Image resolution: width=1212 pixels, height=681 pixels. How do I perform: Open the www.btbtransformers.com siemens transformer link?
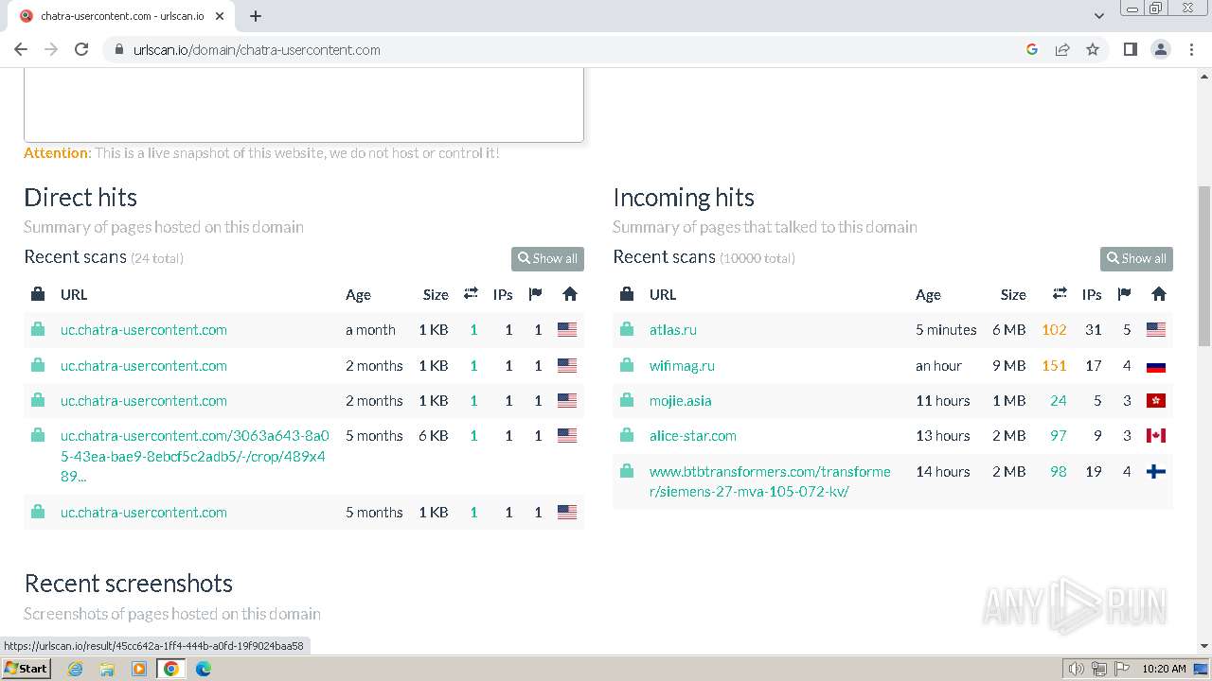pyautogui.click(x=770, y=481)
